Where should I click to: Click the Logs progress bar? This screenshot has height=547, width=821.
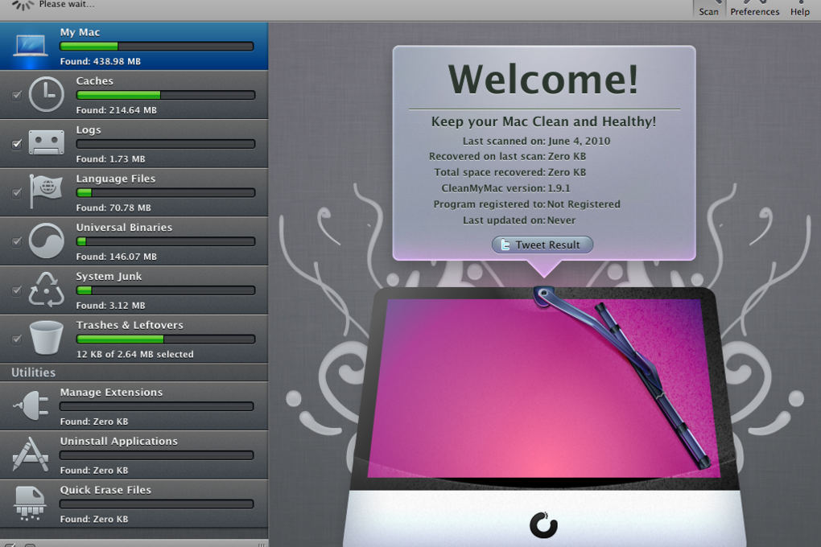(166, 144)
